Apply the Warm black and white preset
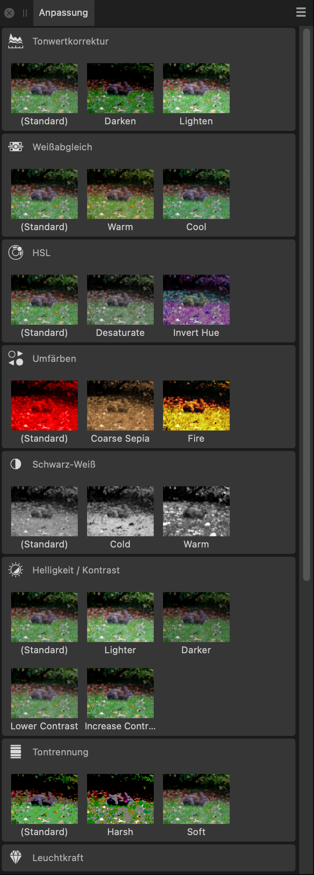 [196, 511]
